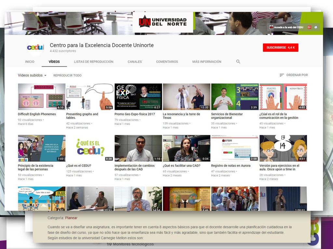Show the Más información tab
Viewport: 333px width, 249px height.
(206, 62)
